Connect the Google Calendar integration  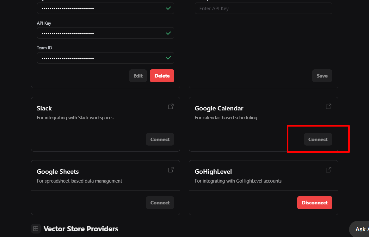coord(318,139)
